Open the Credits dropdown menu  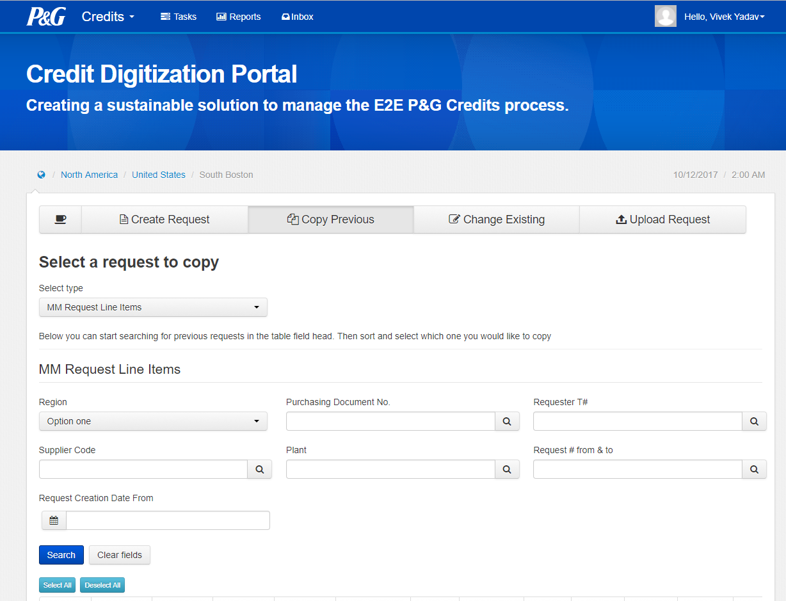108,17
